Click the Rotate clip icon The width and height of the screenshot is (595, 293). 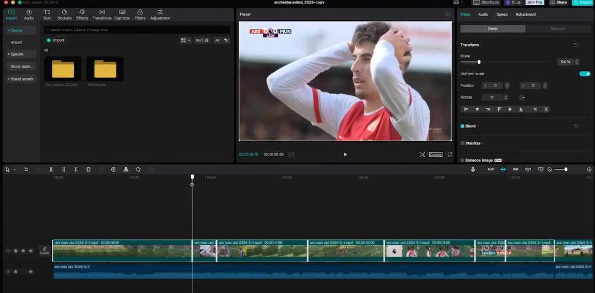(138, 170)
